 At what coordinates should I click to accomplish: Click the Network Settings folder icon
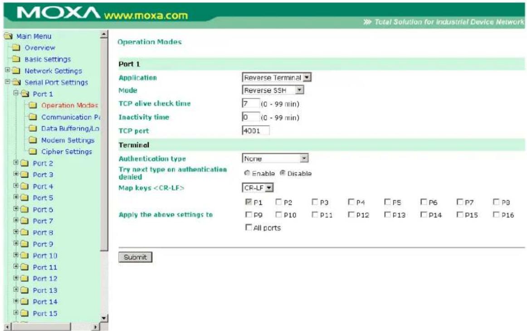point(16,71)
